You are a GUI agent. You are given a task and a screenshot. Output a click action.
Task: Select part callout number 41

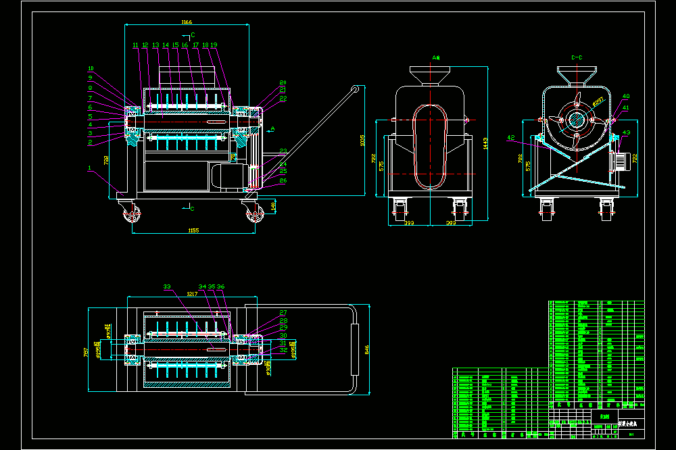coord(626,107)
